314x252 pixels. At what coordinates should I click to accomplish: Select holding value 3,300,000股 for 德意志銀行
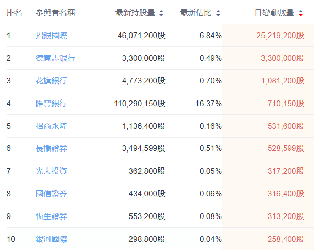[144, 58]
